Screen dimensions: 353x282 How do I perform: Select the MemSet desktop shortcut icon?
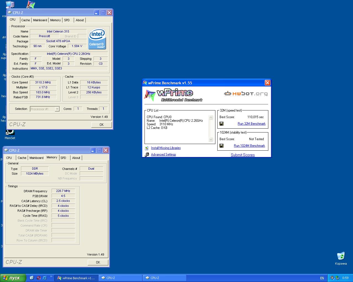click(10, 133)
